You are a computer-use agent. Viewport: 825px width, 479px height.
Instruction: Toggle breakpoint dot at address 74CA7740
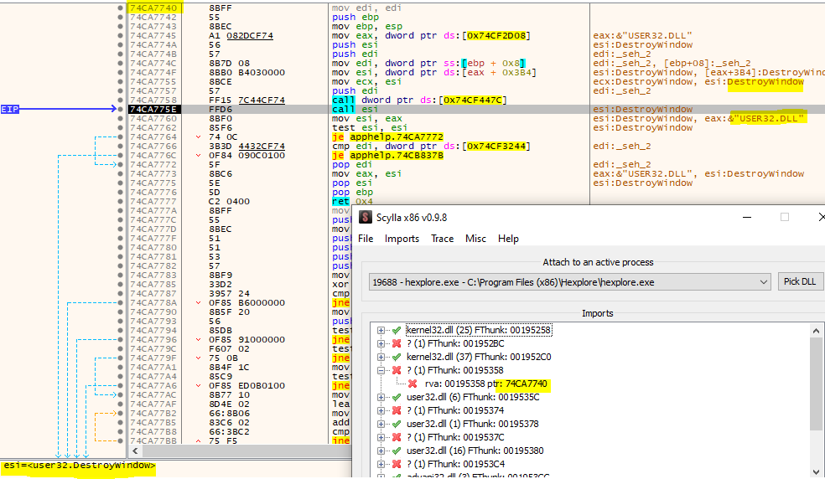tap(121, 8)
